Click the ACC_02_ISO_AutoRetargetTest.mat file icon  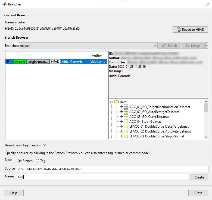click(x=126, y=112)
